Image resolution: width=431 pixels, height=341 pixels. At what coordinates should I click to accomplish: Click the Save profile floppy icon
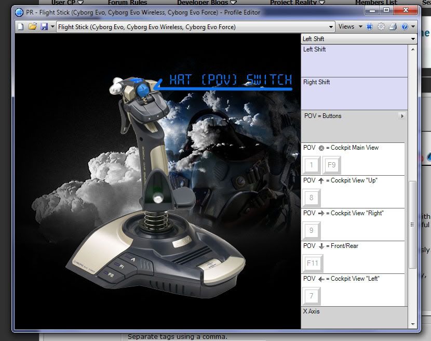(x=44, y=27)
